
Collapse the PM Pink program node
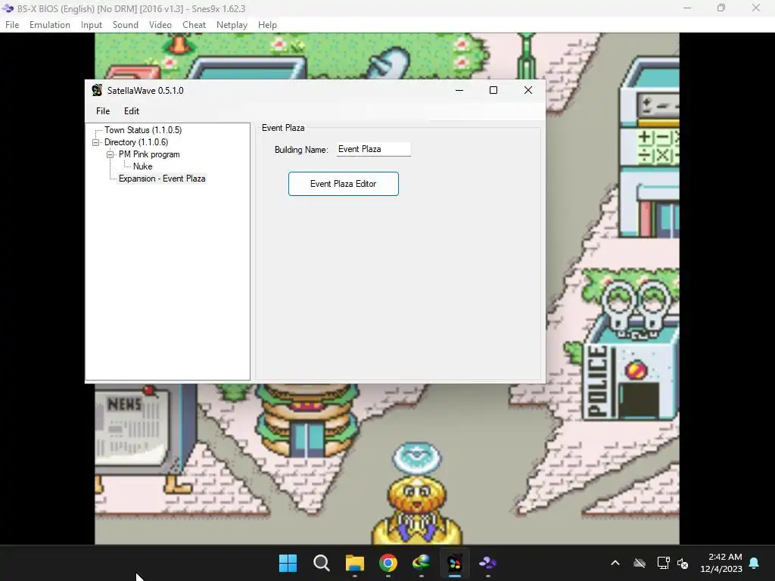coord(110,154)
